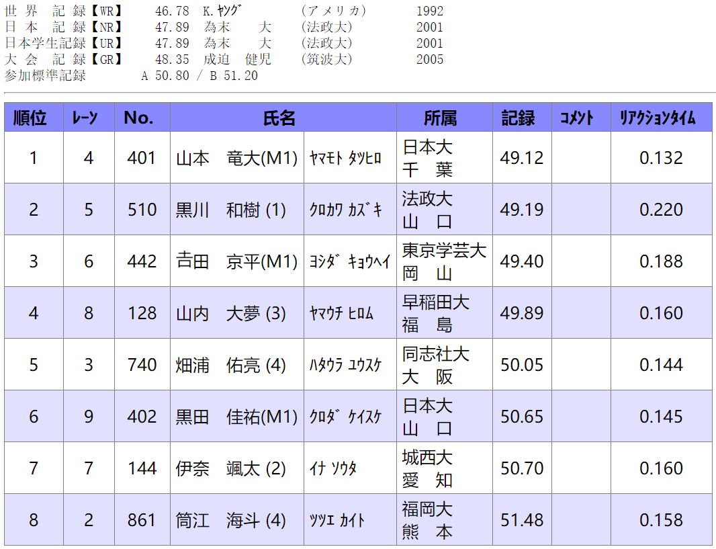Click reaction time 0.132

(x=661, y=158)
